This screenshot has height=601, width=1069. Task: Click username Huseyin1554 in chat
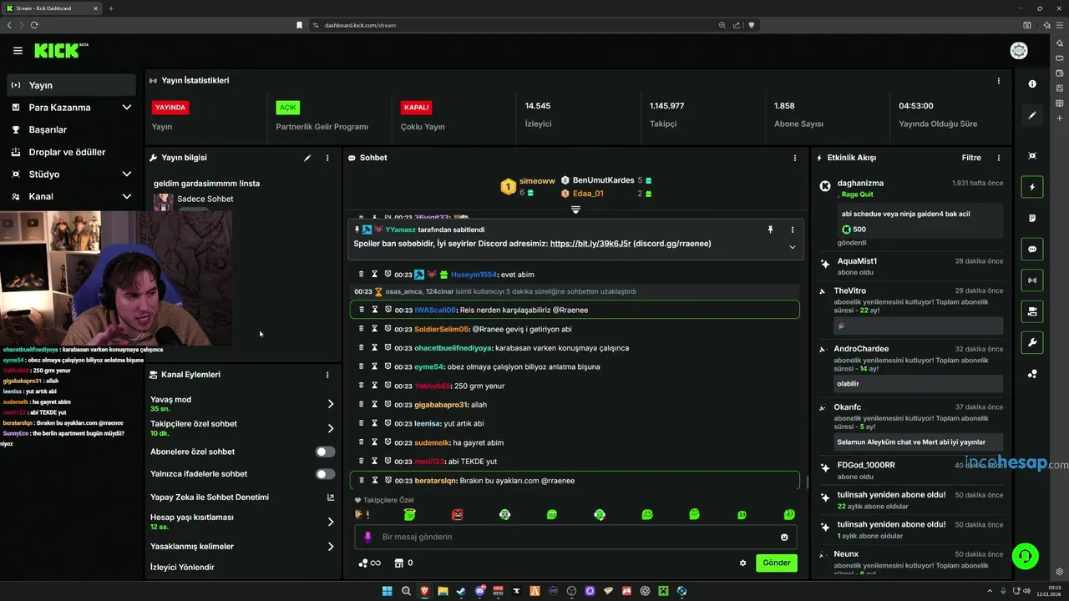tap(474, 275)
